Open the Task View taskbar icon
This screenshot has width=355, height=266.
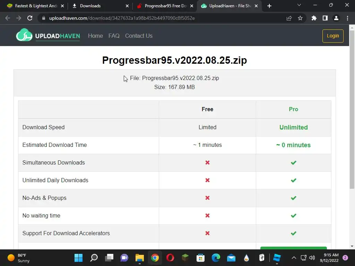pos(109,258)
